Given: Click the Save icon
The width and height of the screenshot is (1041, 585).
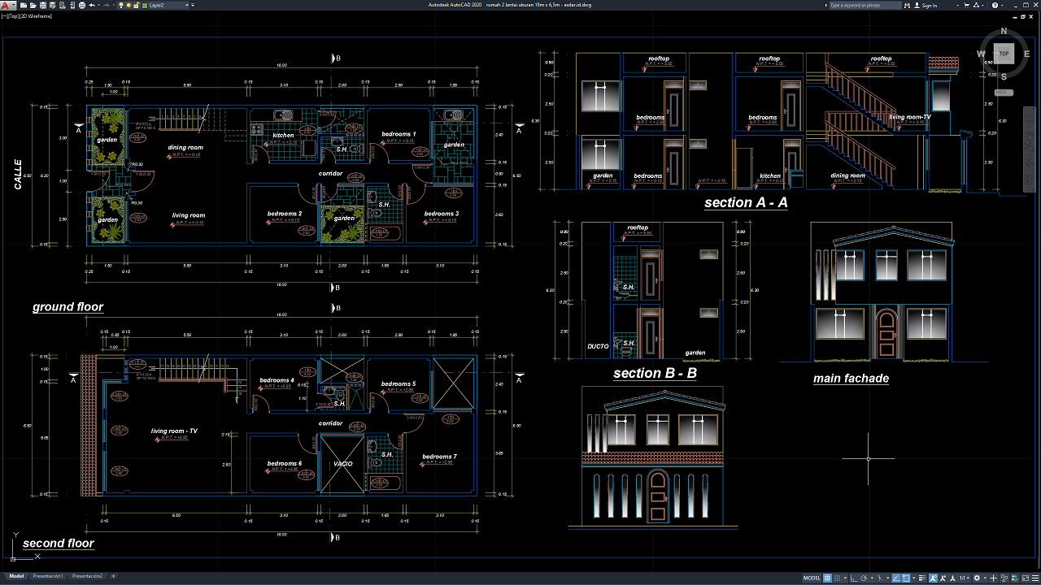Looking at the screenshot, I should click(x=43, y=5).
